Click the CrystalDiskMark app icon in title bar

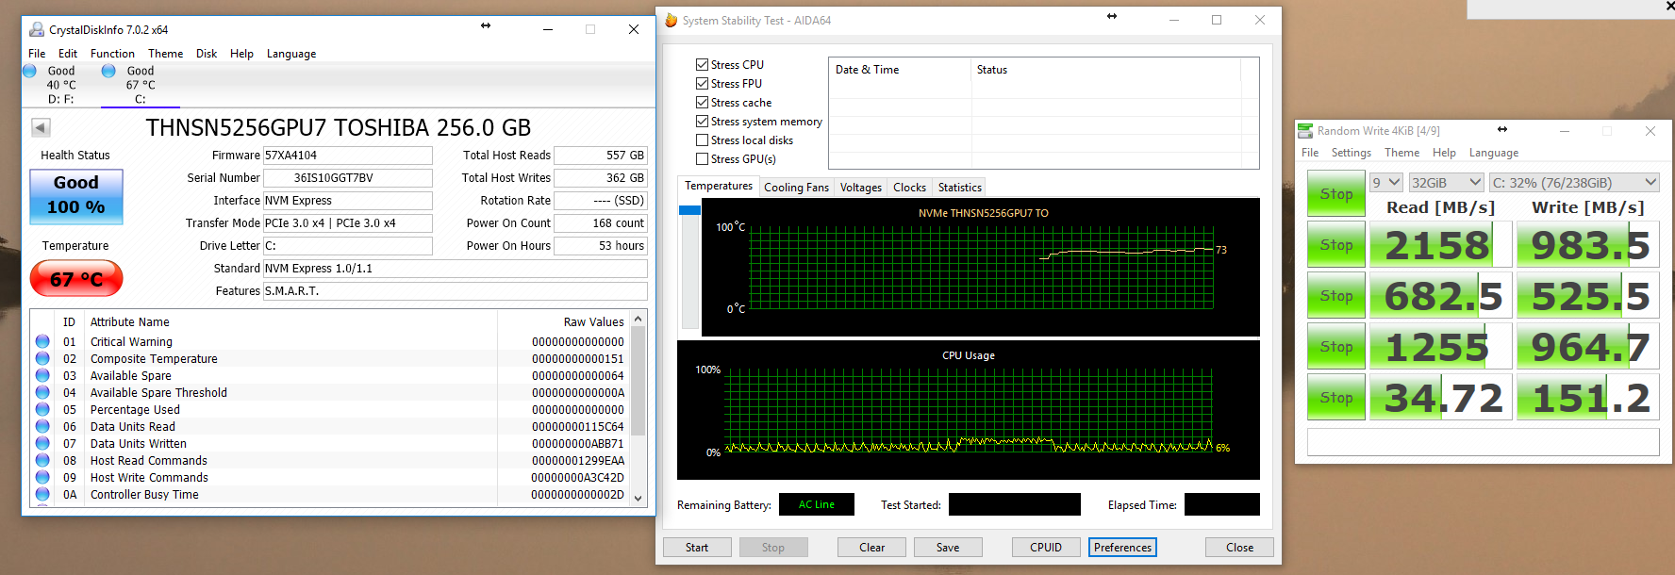1305,131
